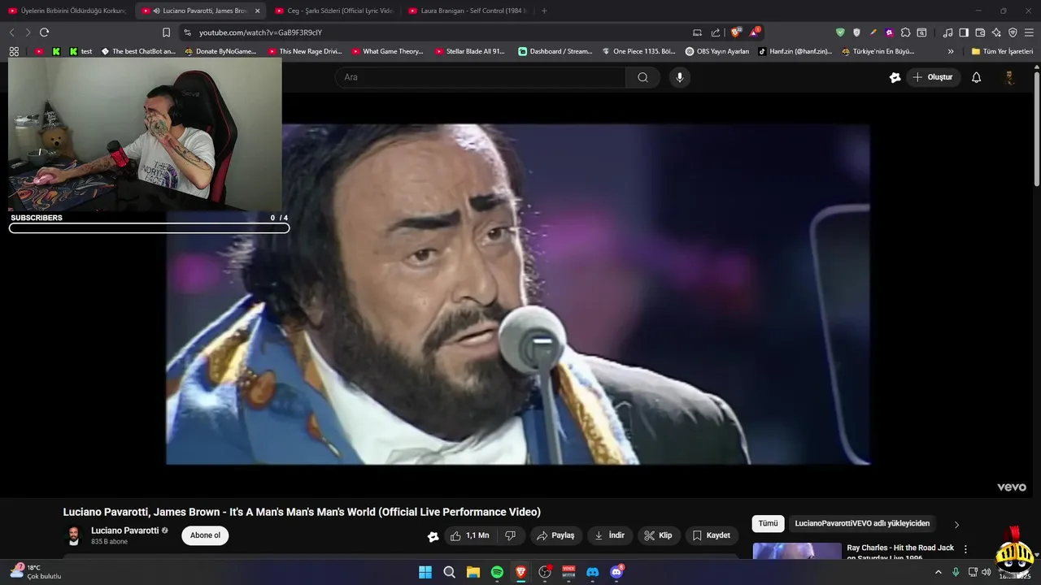Open Donate ByNoGame bookmark

tap(220, 51)
